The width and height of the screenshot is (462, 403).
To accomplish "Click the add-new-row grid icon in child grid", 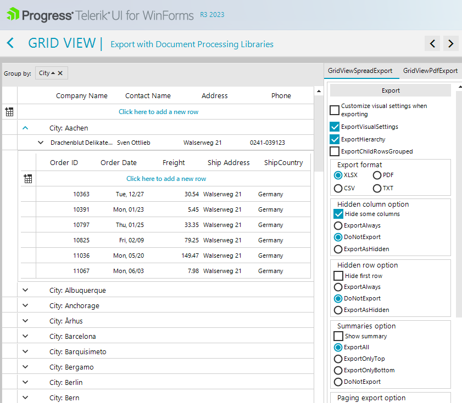I will [x=28, y=178].
